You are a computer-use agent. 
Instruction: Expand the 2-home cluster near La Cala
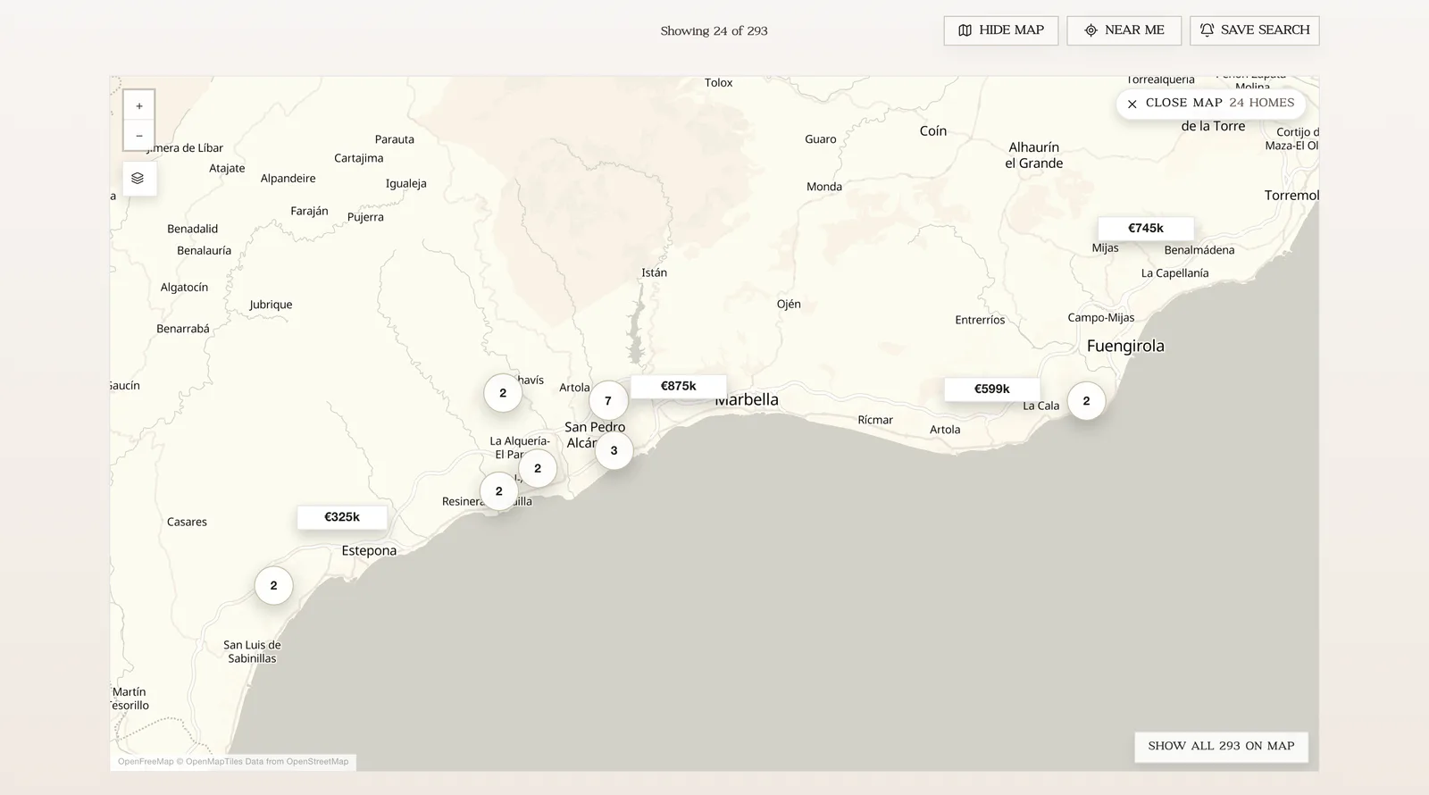1086,401
